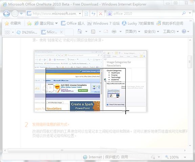Screen dimensions: 195x162
Task: Click the heading 发现组织信息的新方式
Action: tap(51, 124)
